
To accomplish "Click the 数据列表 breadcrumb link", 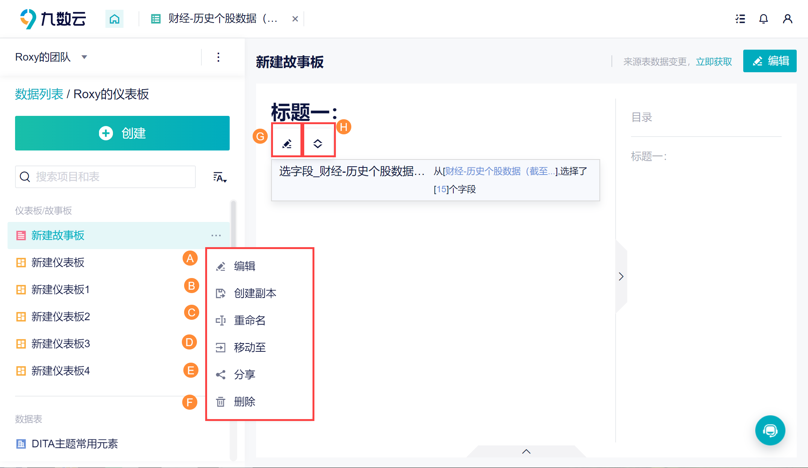I will [x=39, y=94].
